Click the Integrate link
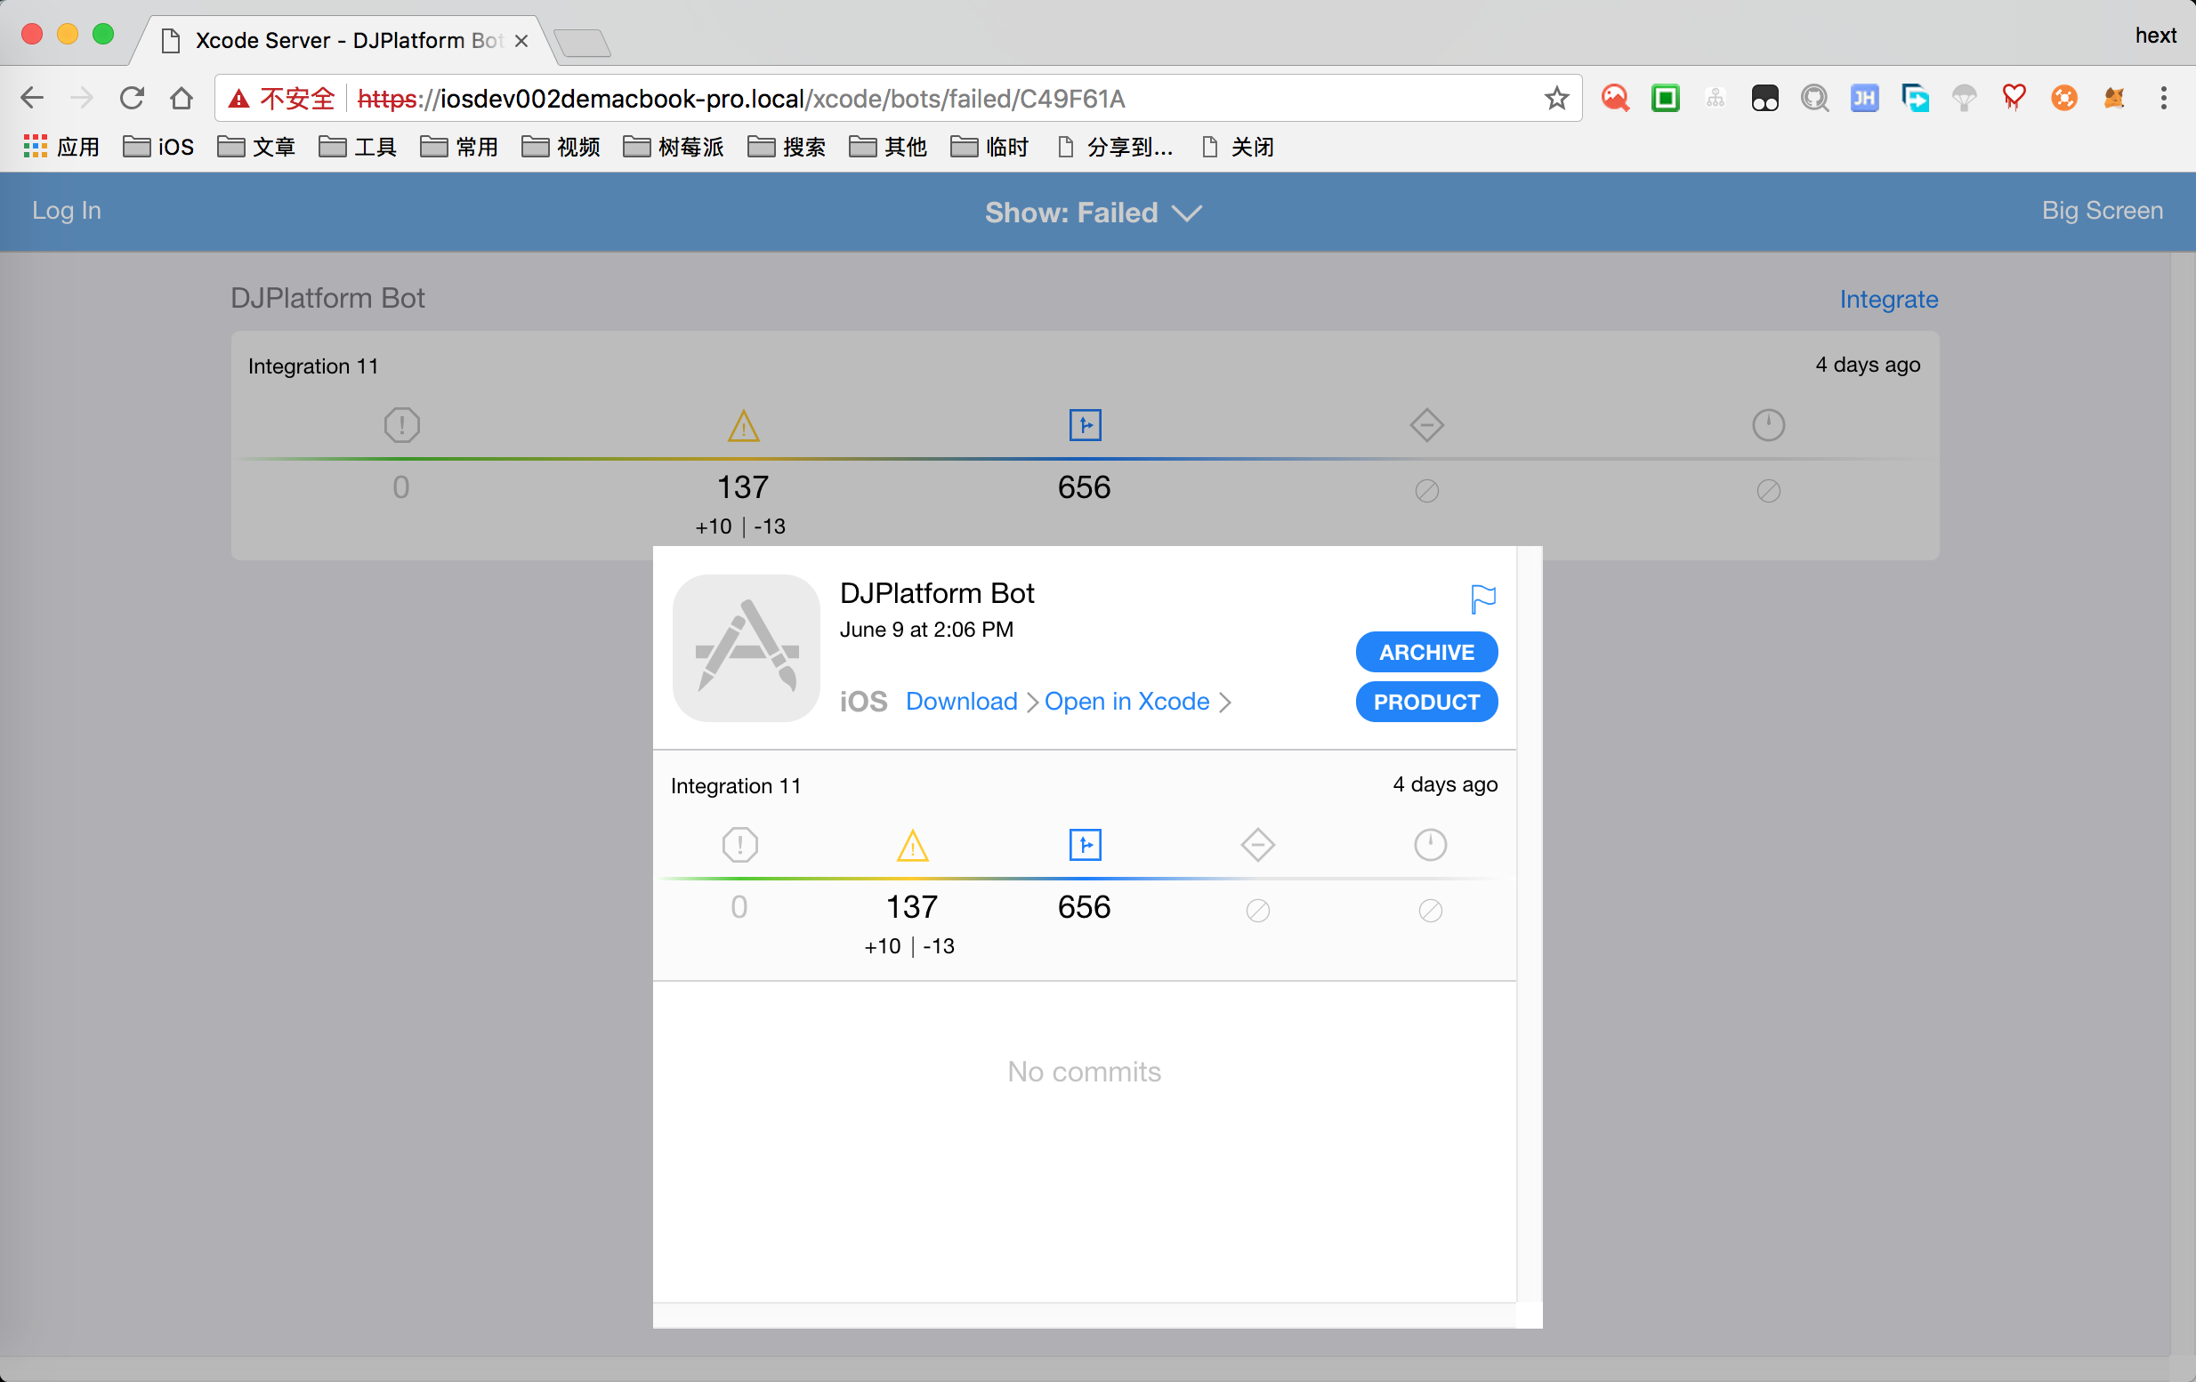 (1888, 299)
